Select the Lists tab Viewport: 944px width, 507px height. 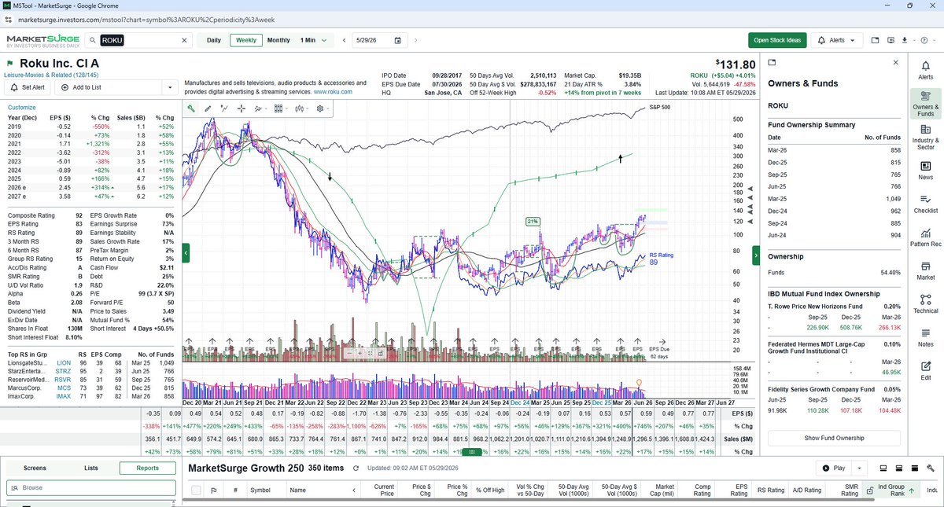pos(91,468)
